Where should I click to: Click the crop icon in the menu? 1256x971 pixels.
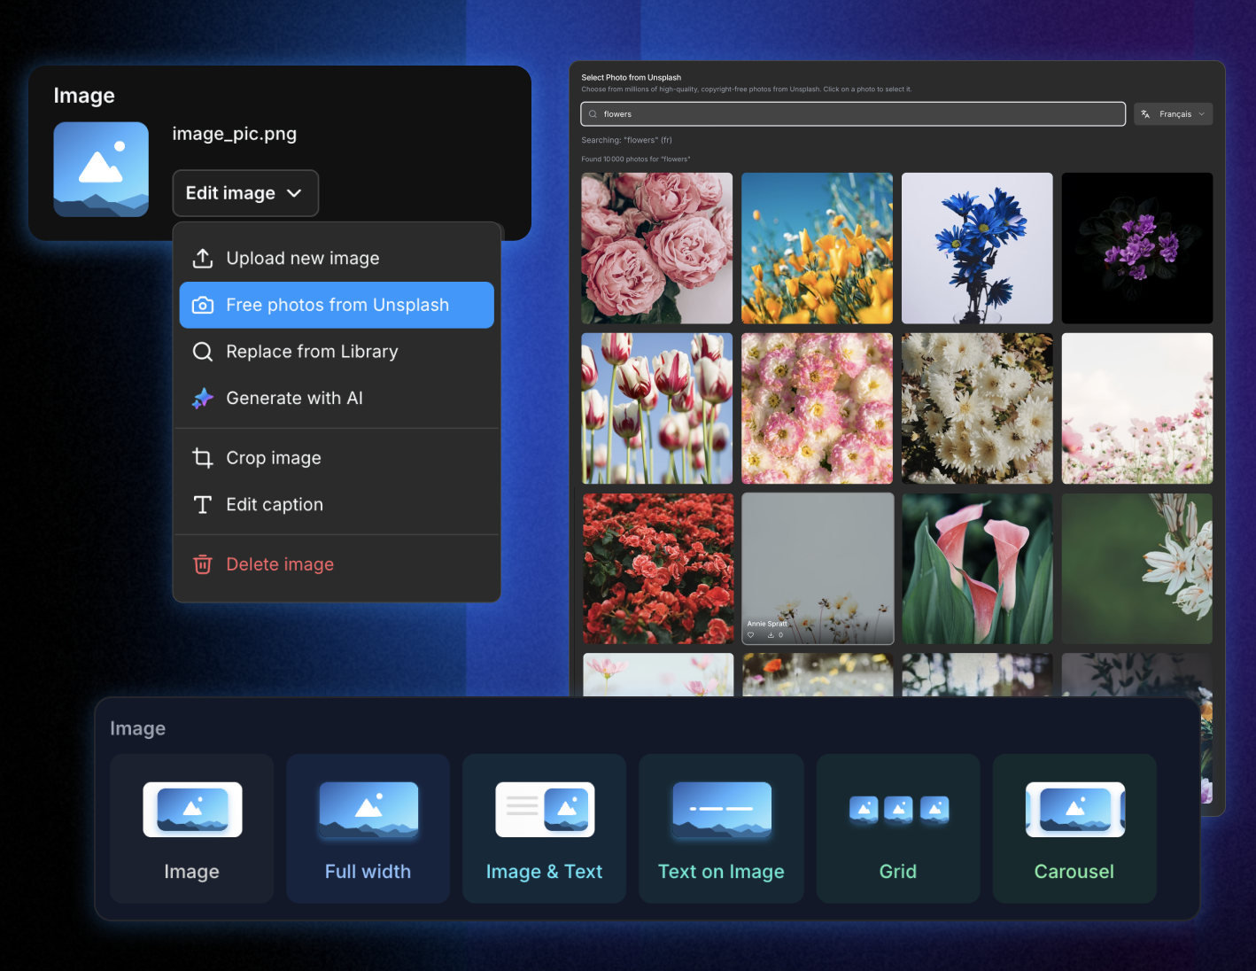coord(203,458)
